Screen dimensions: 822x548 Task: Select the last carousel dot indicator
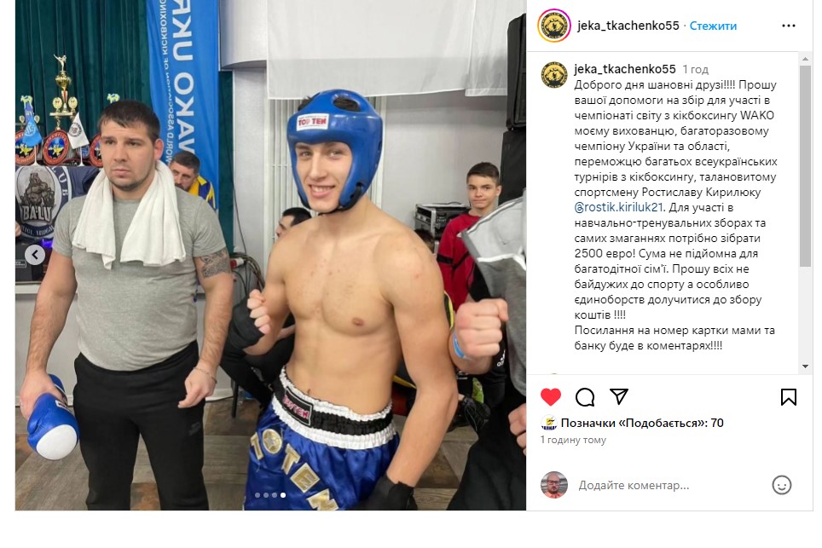283,495
